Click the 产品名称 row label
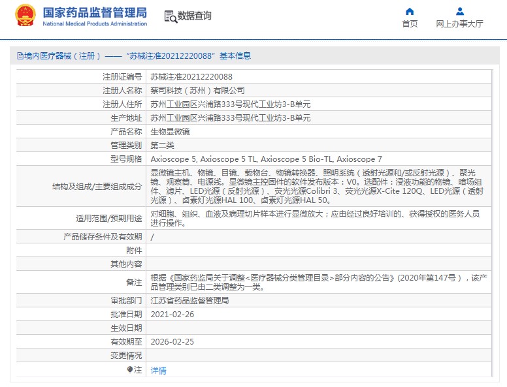Viewport: 507px width, 387px height. pos(126,132)
